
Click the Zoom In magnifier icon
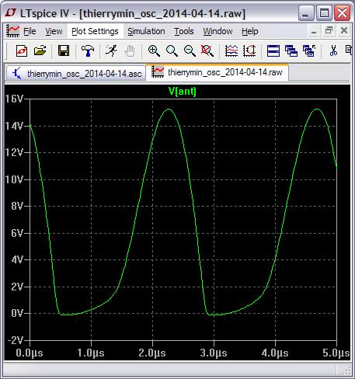coord(154,50)
